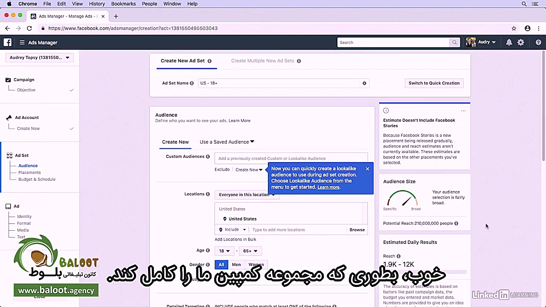Screen dimensions: 546x307
Task: Click the Ads Manager search box
Action: (393, 43)
